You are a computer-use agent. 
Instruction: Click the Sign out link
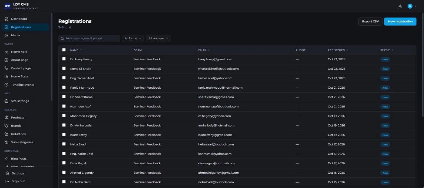pos(18,181)
